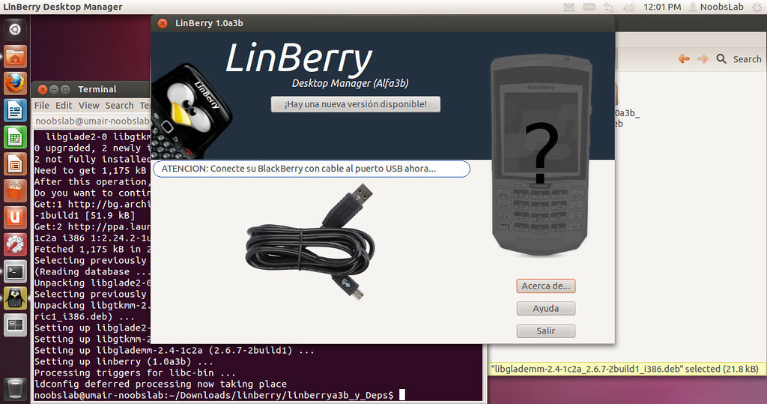The width and height of the screenshot is (767, 404).
Task: Open System Settings launcher icon
Action: click(x=15, y=244)
